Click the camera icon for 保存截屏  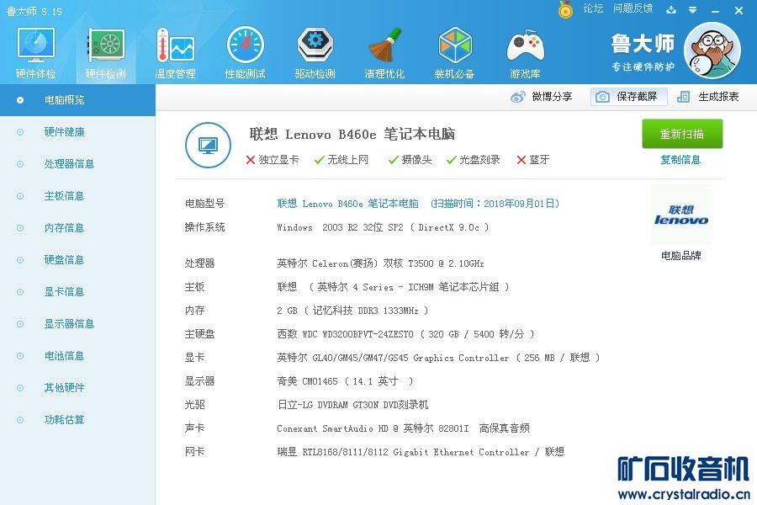[x=602, y=97]
